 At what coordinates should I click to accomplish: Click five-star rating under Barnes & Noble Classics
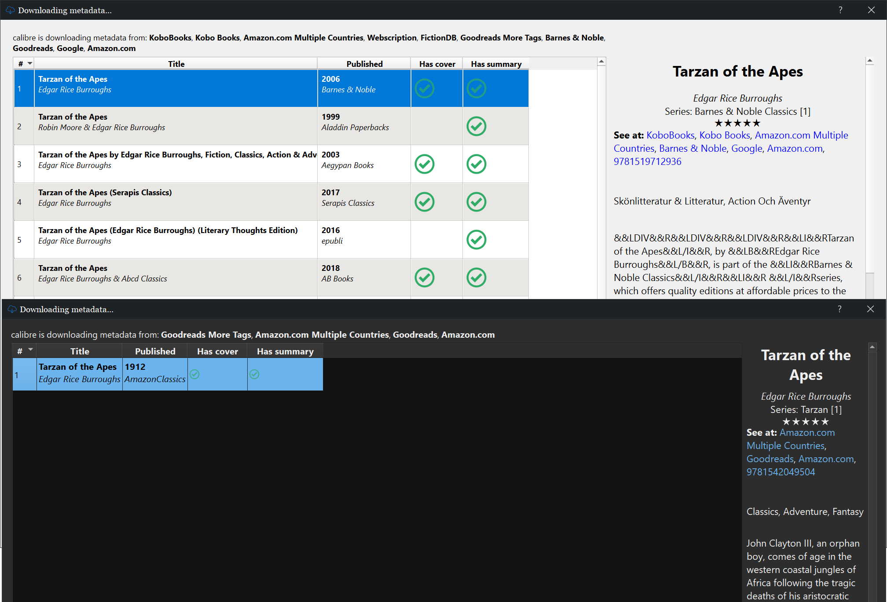[x=737, y=123]
